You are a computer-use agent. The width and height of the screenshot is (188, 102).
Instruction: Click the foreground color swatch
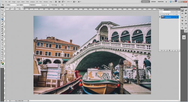(x=2, y=63)
